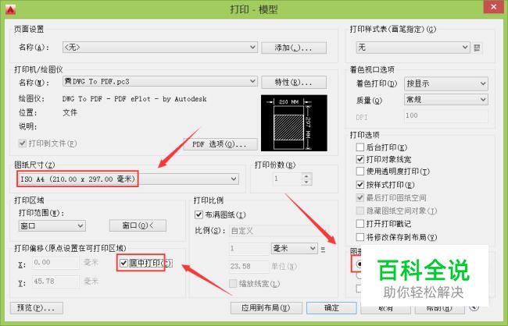Screen dimensions: 508x326
Task: Open the 着色打印(D) dropdown showing 按显示
Action: pyautogui.click(x=445, y=83)
